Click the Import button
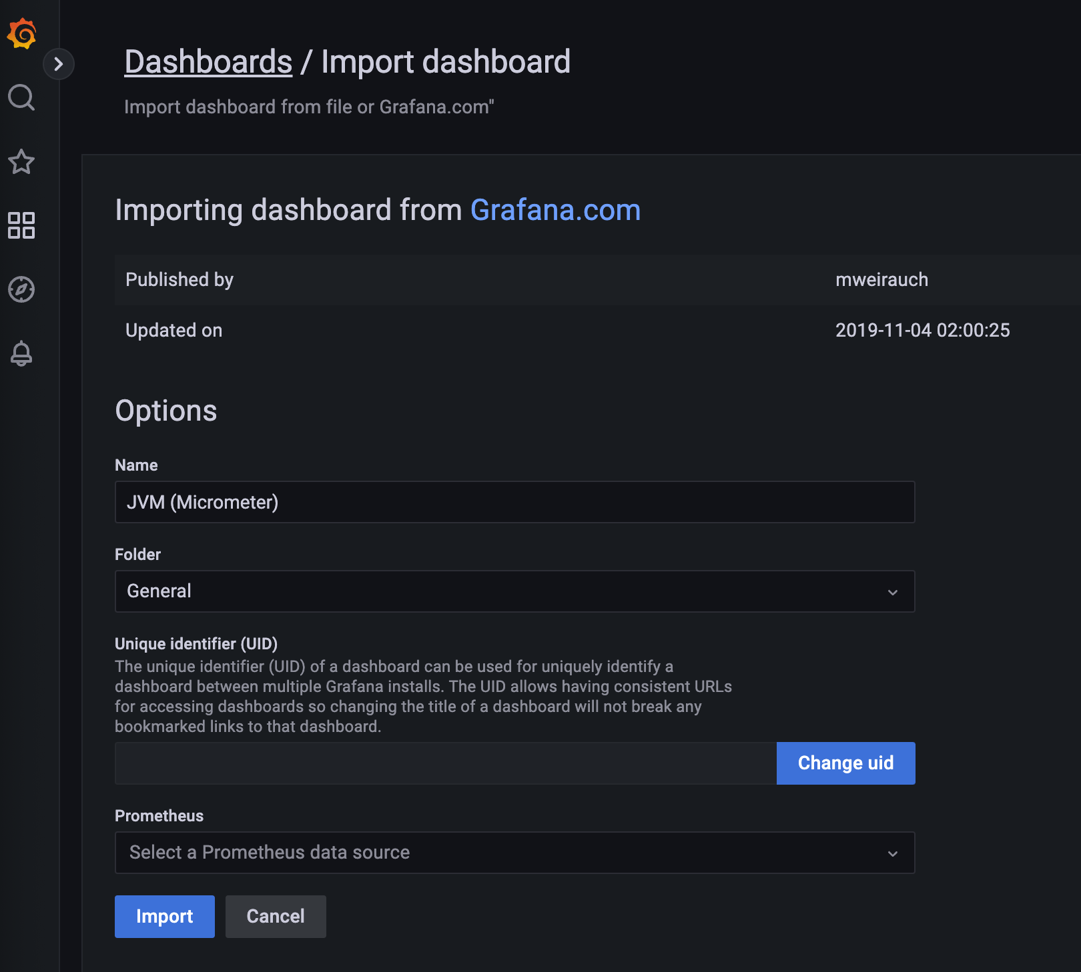 tap(165, 917)
